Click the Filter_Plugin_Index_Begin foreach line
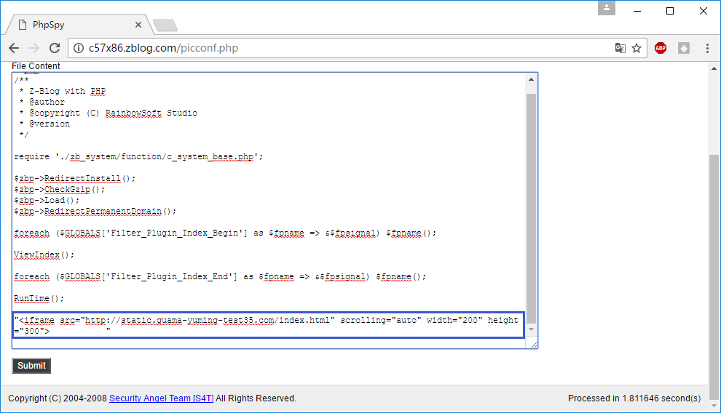The width and height of the screenshot is (721, 413). [225, 233]
